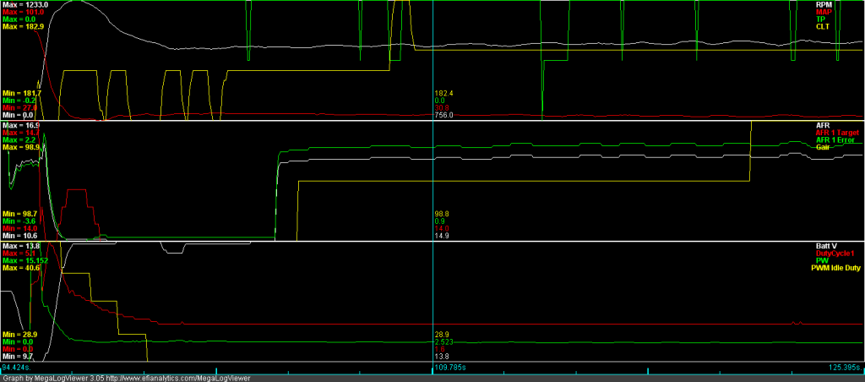Viewport: 865px width, 382px height.
Task: Click the 756.0 cursor RPM reading
Action: 443,115
